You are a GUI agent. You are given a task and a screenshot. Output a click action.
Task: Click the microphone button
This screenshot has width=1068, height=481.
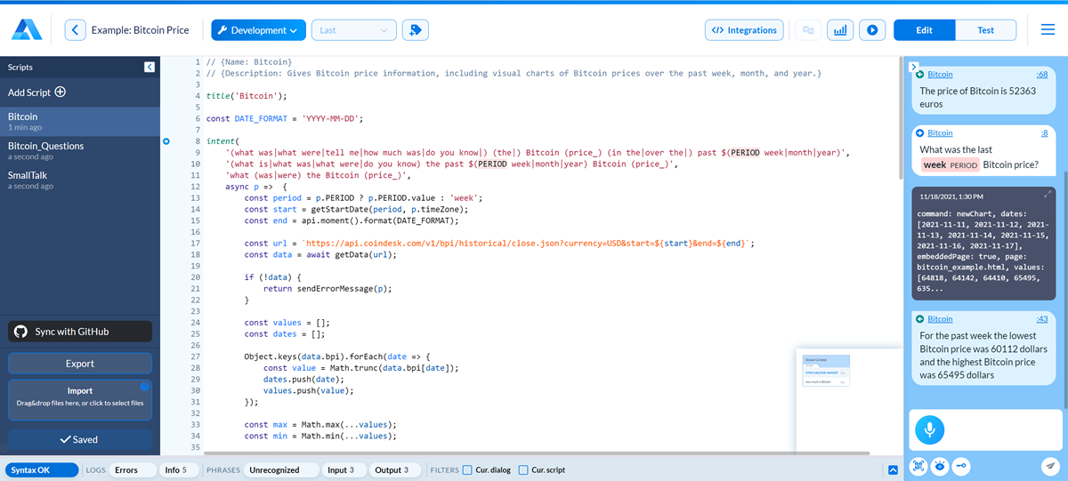pyautogui.click(x=929, y=430)
